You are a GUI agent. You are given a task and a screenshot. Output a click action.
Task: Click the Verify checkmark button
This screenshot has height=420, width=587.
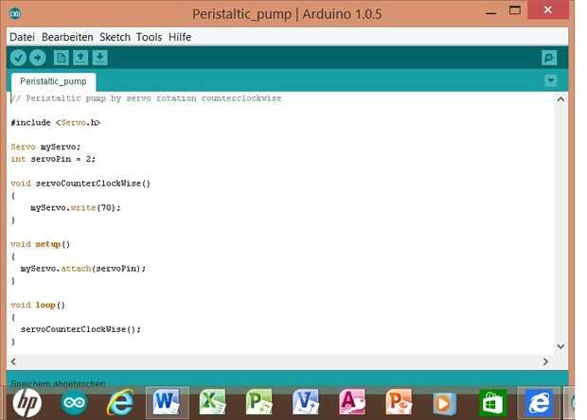[18, 58]
